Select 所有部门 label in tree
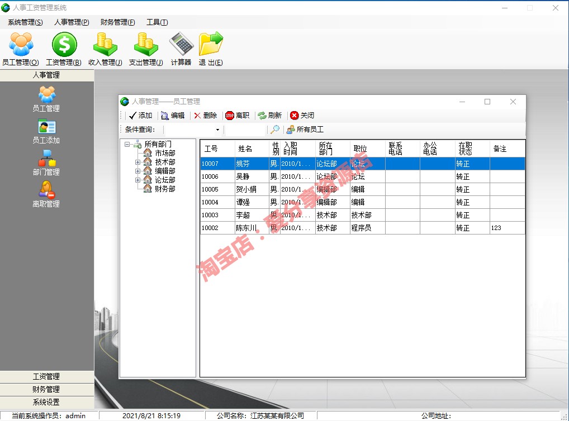The height and width of the screenshot is (421, 569). (x=158, y=144)
